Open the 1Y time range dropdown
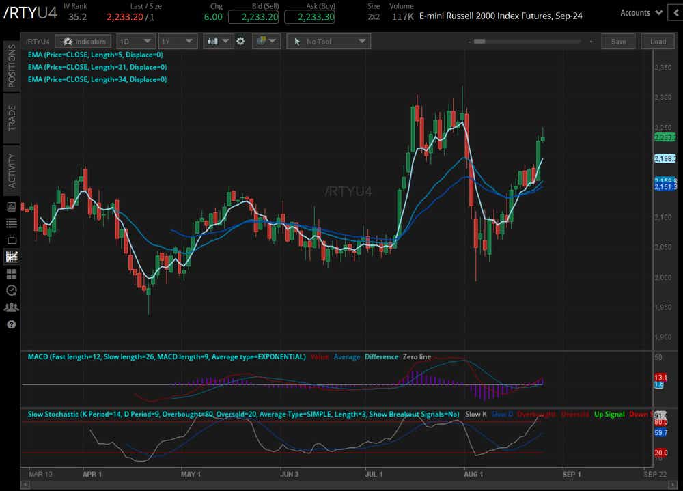Viewport: 683px width, 491px height. point(178,42)
